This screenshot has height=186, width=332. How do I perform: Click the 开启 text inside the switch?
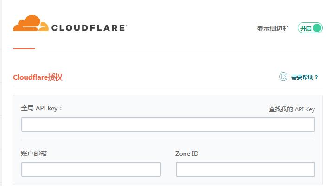point(306,28)
